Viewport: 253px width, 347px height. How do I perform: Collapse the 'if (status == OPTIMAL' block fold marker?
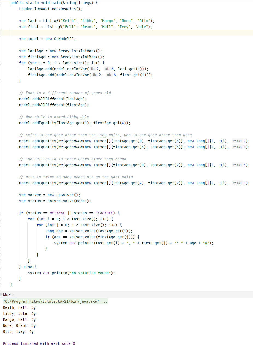[1, 213]
